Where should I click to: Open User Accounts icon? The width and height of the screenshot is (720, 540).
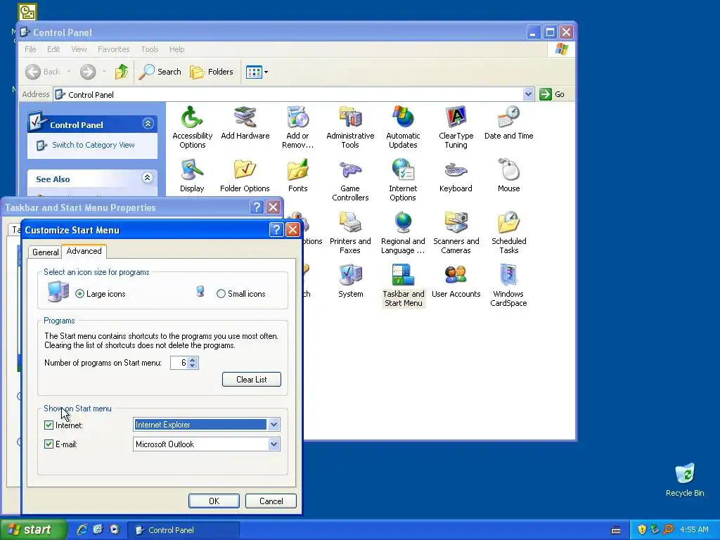point(456,281)
